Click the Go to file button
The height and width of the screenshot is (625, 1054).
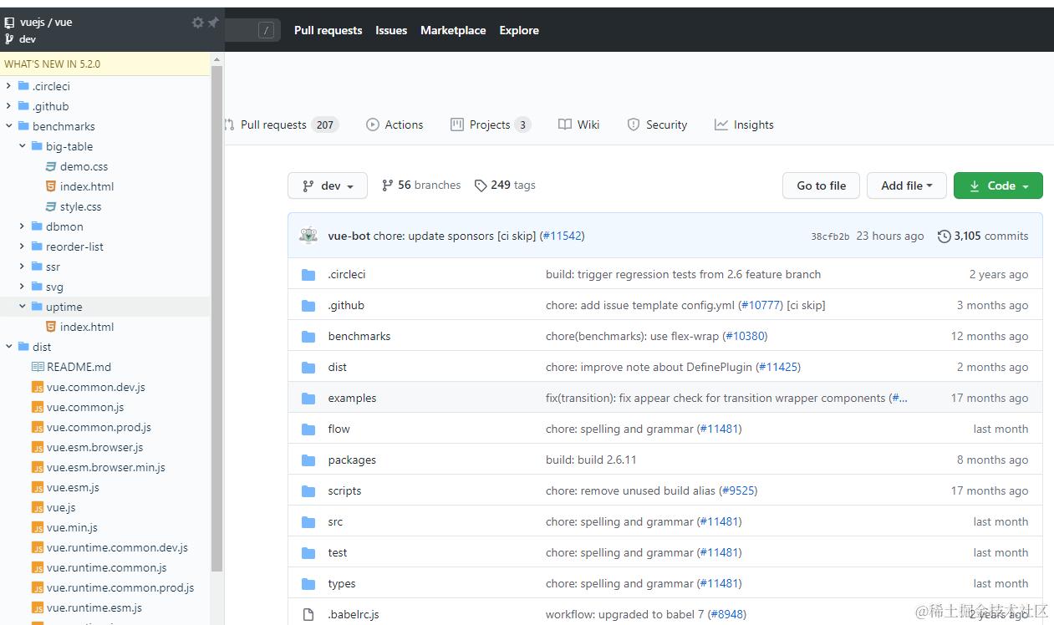(821, 185)
